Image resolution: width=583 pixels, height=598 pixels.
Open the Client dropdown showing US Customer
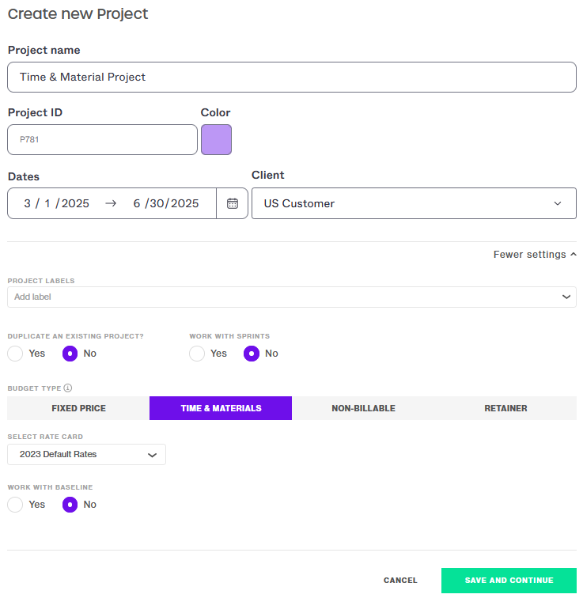coord(414,203)
